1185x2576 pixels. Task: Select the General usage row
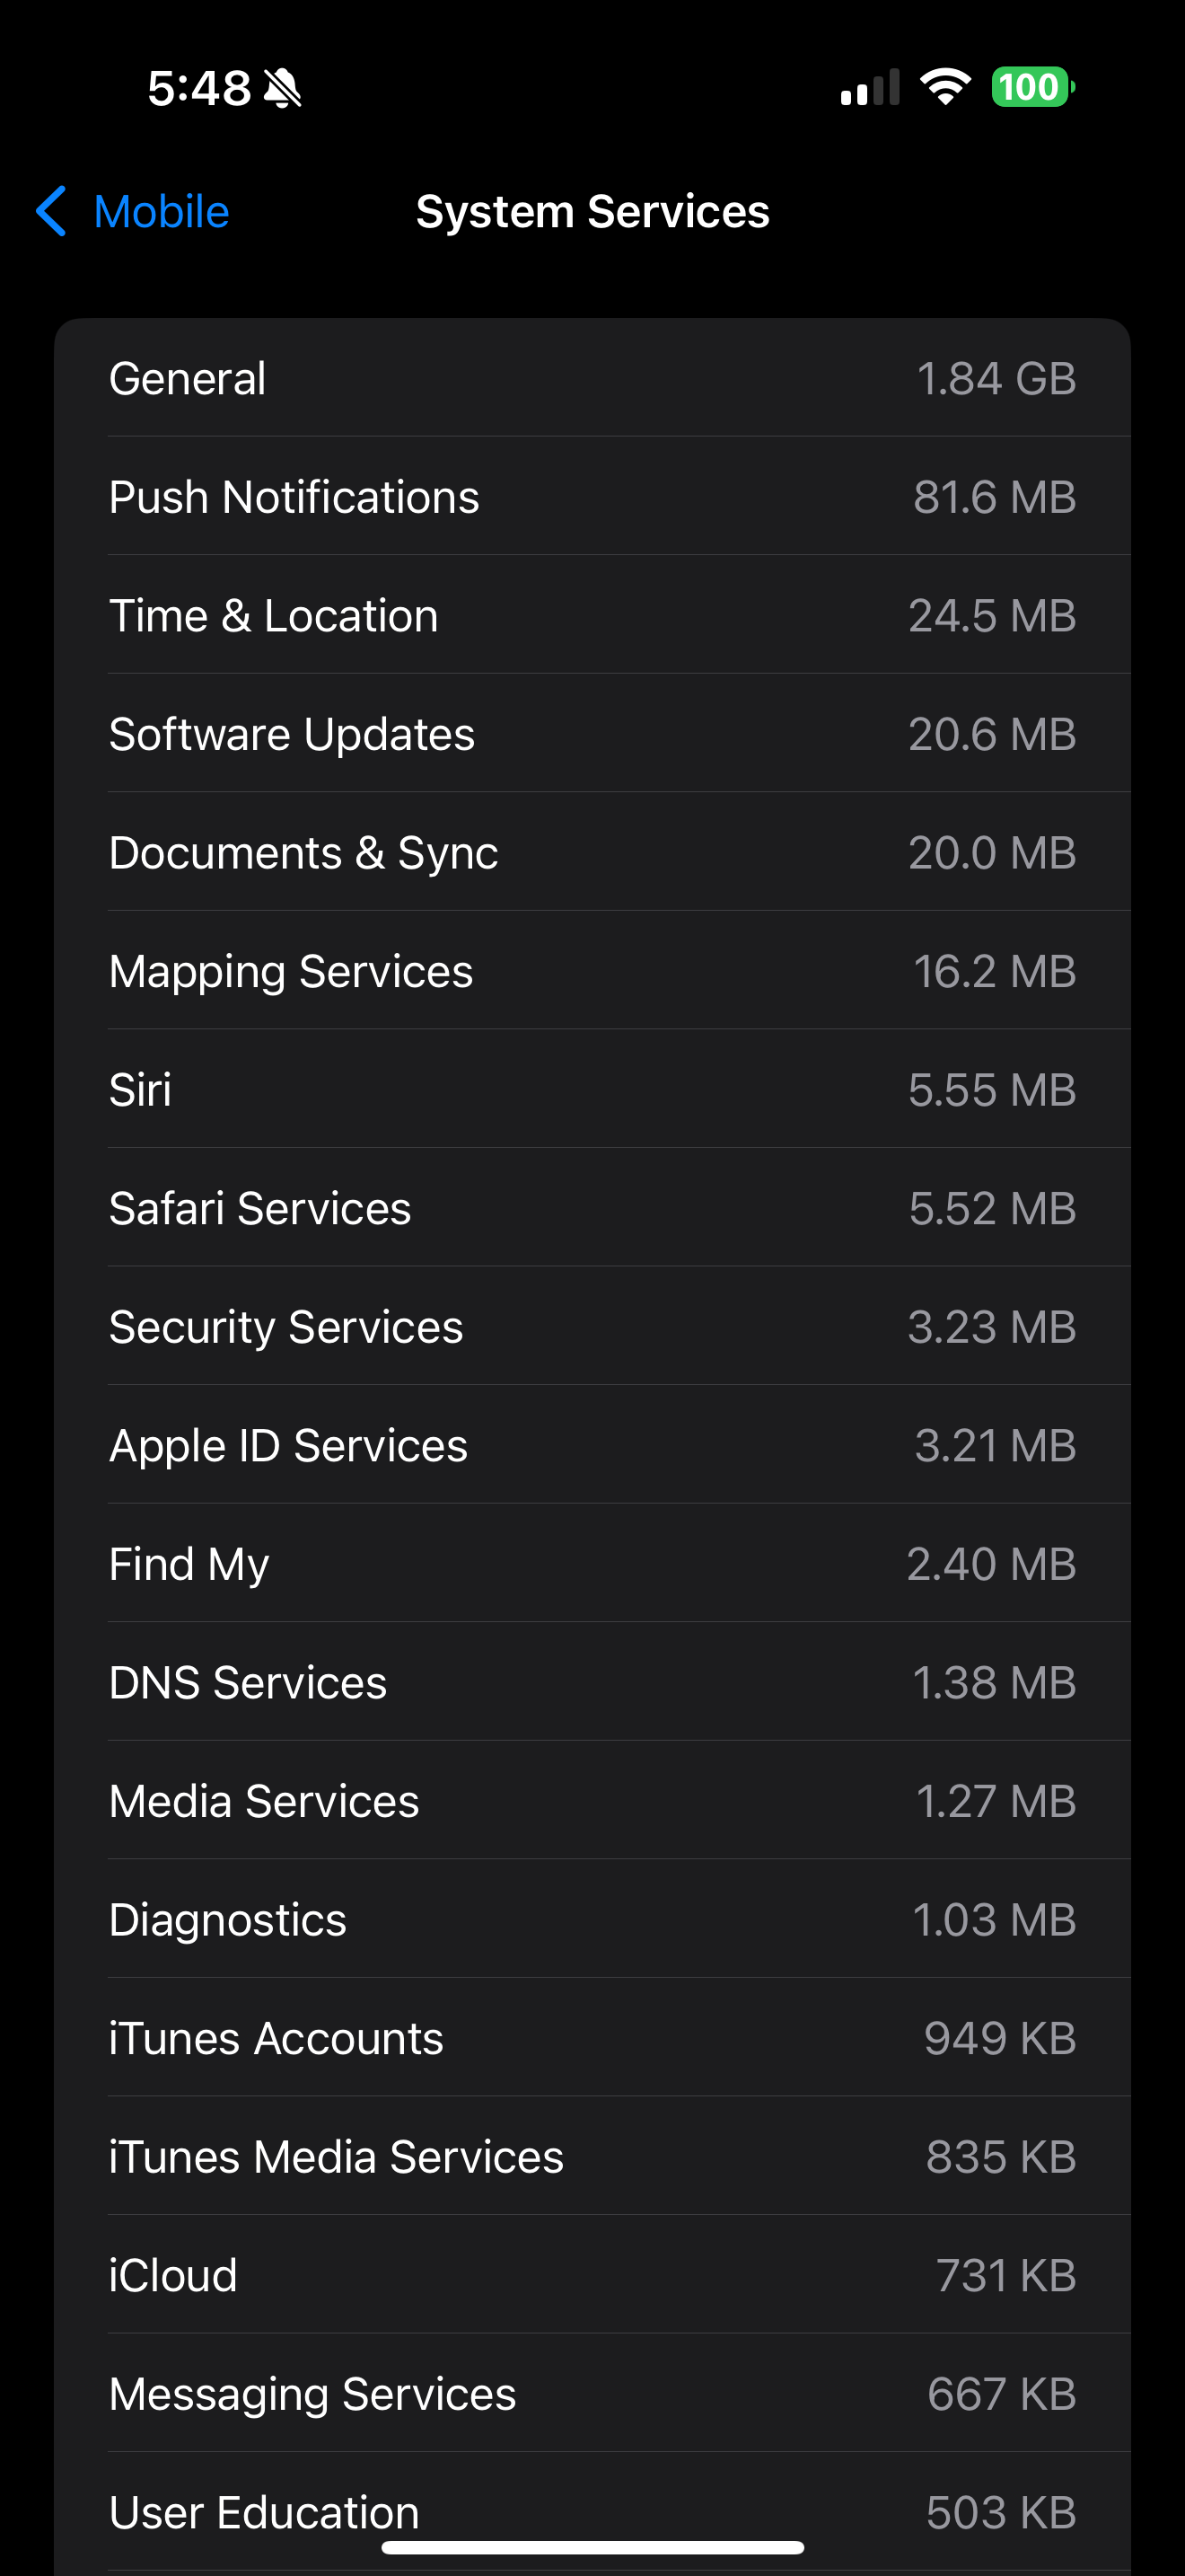pos(592,379)
